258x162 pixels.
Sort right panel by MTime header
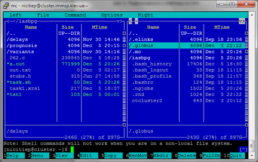[x=222, y=27]
